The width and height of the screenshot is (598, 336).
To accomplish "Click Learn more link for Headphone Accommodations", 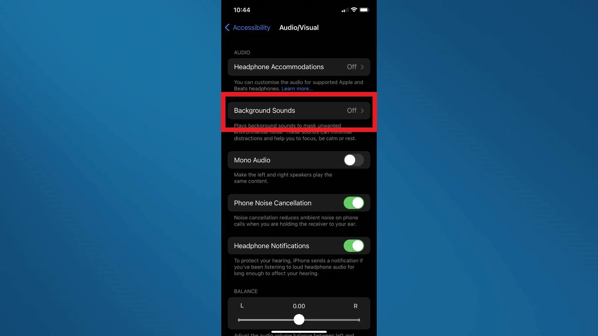I will pyautogui.click(x=297, y=89).
